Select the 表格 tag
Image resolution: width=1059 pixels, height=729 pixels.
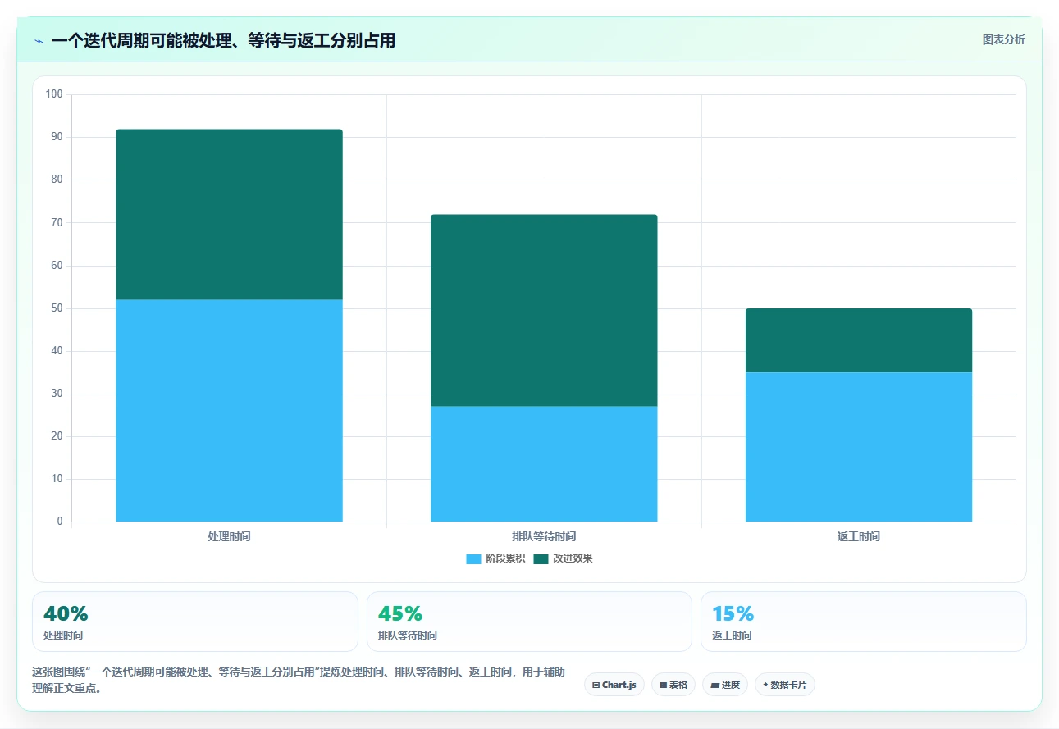tap(673, 685)
